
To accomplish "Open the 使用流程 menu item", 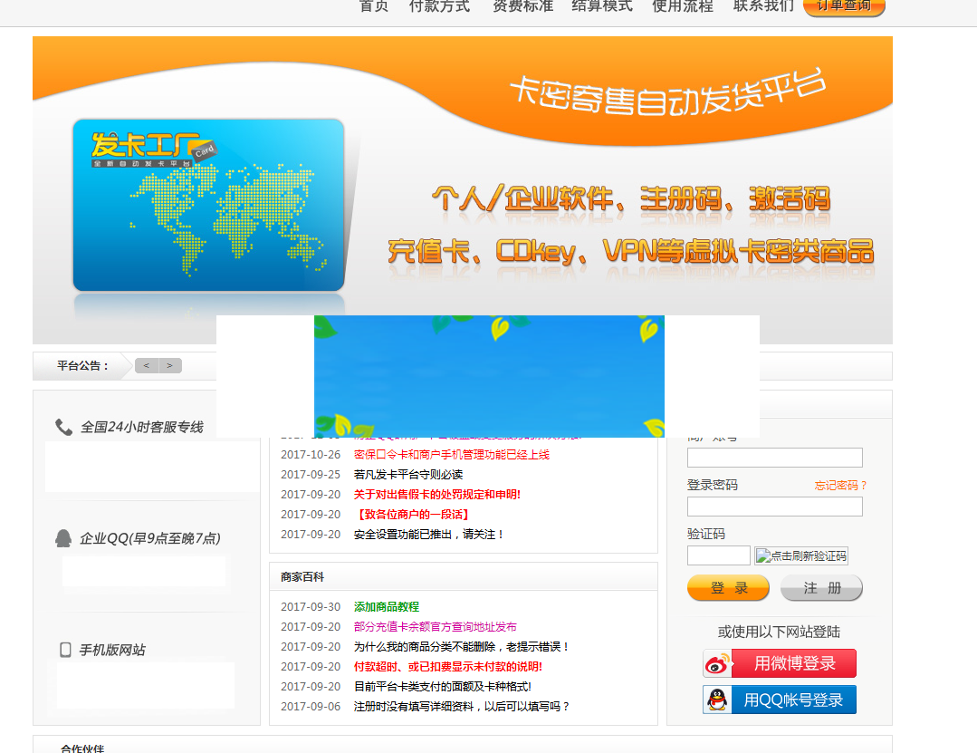I will (x=682, y=6).
